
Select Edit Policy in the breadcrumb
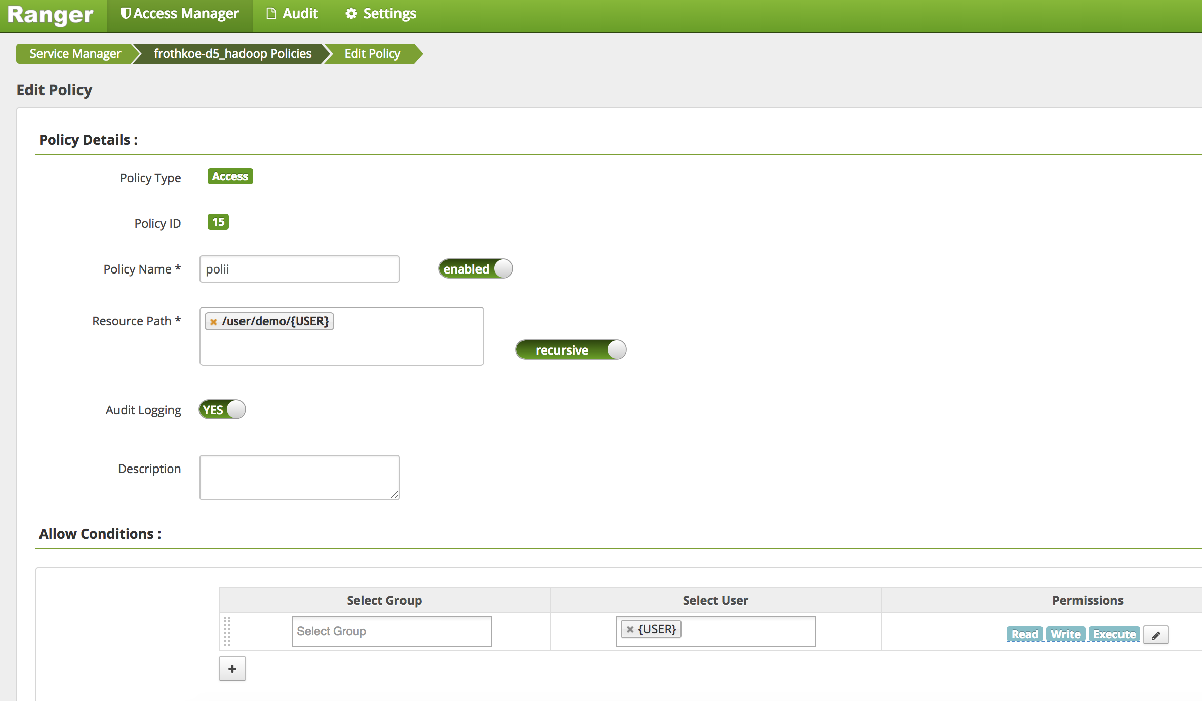tap(371, 53)
